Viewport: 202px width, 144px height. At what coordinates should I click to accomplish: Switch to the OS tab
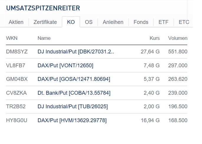(x=89, y=22)
